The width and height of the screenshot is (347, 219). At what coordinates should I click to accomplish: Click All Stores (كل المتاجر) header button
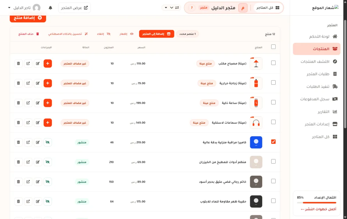(267, 8)
